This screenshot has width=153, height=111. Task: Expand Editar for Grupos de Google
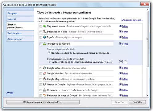pyautogui.click(x=123, y=84)
